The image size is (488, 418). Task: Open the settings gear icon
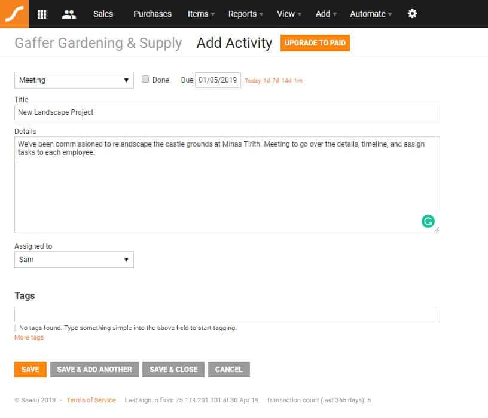coord(412,14)
